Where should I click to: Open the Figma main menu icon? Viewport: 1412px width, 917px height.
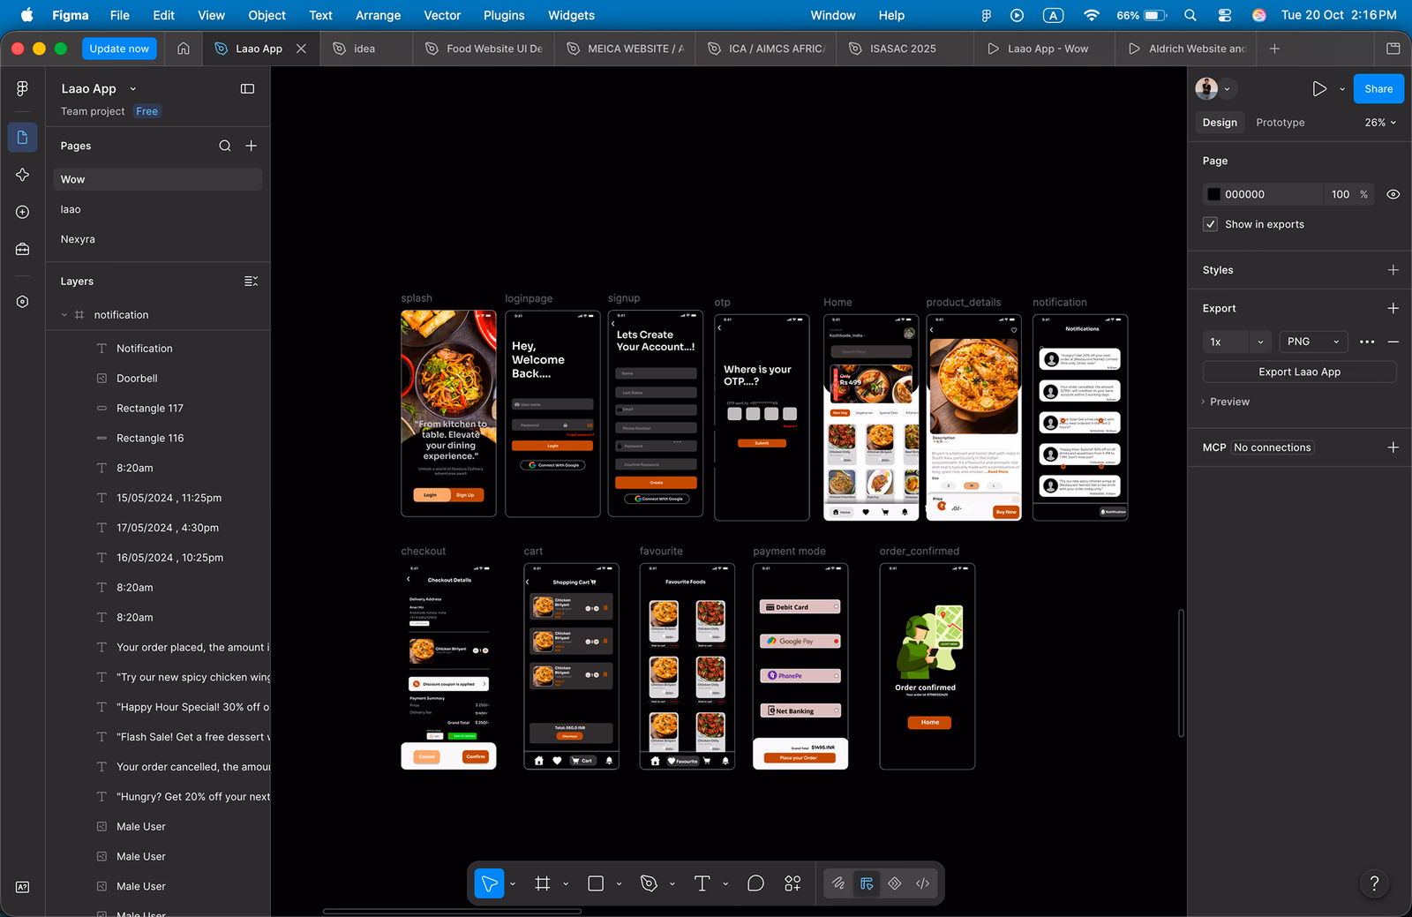(22, 88)
